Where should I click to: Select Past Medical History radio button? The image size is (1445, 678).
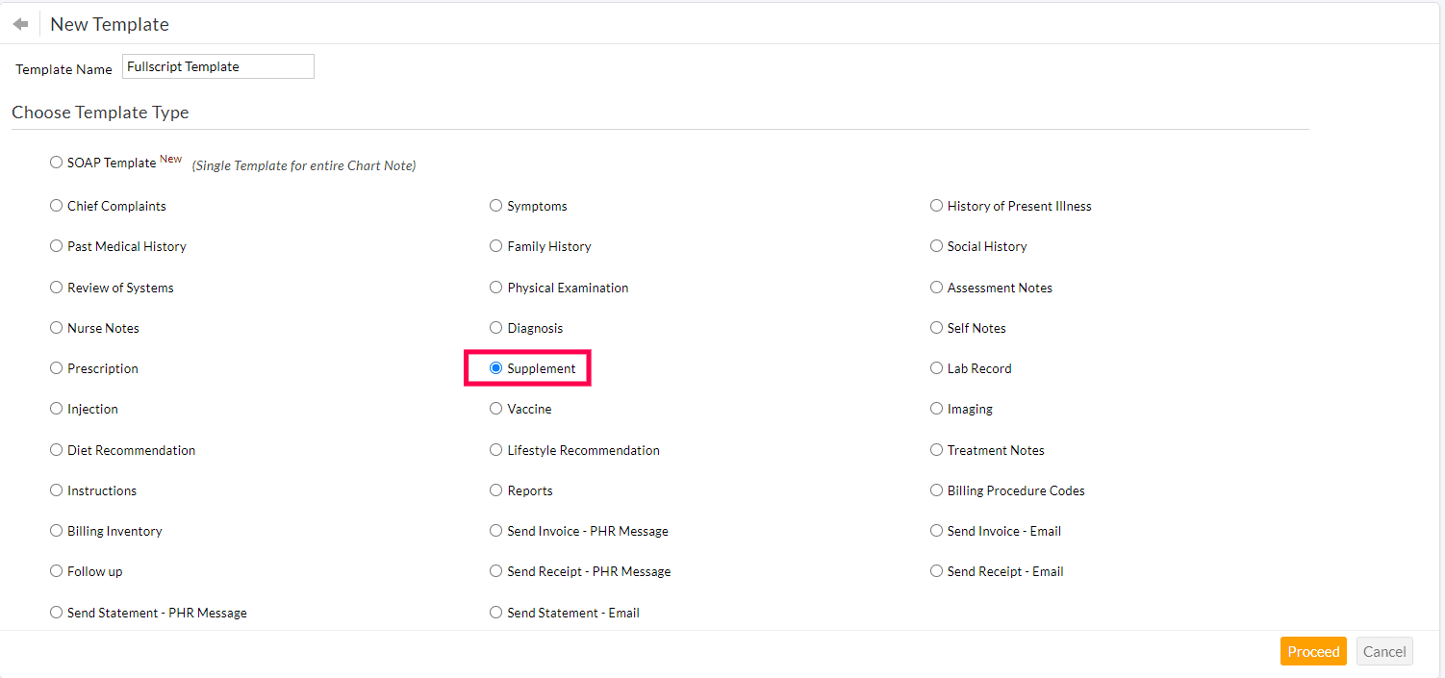56,246
